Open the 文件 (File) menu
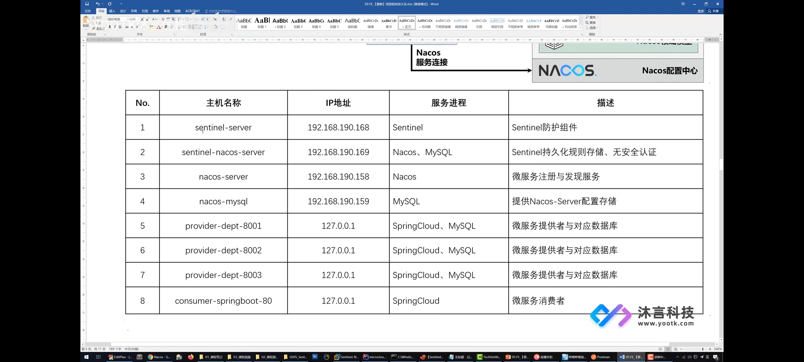 [88, 11]
